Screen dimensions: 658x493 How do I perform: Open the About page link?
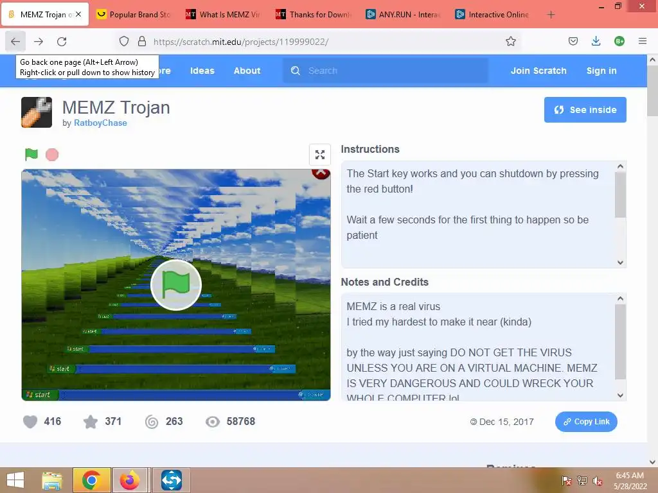pyautogui.click(x=247, y=71)
